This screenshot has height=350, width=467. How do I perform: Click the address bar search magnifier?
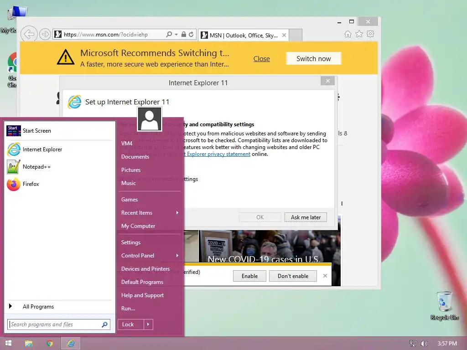tap(169, 34)
